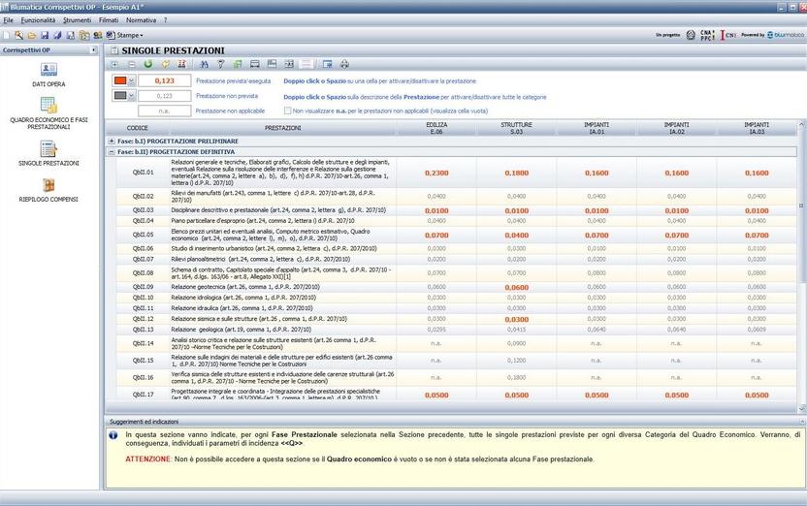Open the DATI OPERA section icon
The height and width of the screenshot is (506, 807).
[48, 71]
